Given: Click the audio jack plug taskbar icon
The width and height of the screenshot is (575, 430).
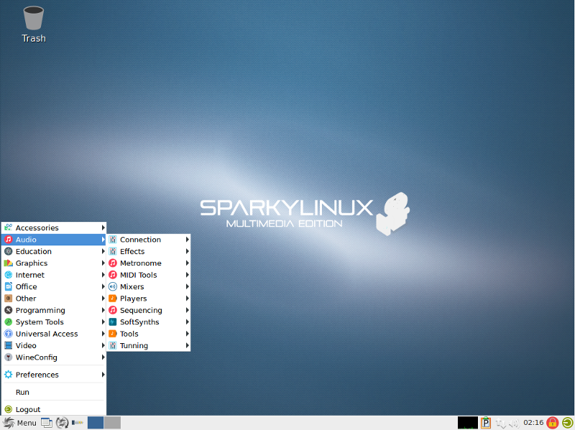Looking at the screenshot, I should click(x=78, y=423).
